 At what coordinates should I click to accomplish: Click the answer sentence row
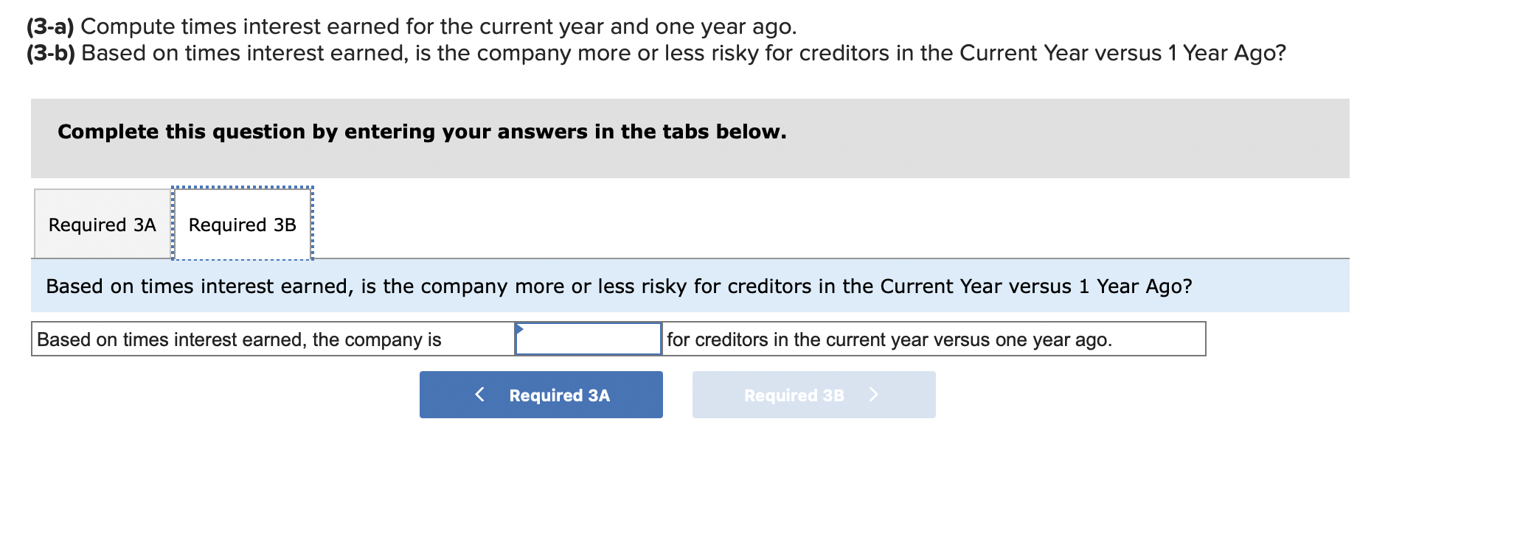619,339
